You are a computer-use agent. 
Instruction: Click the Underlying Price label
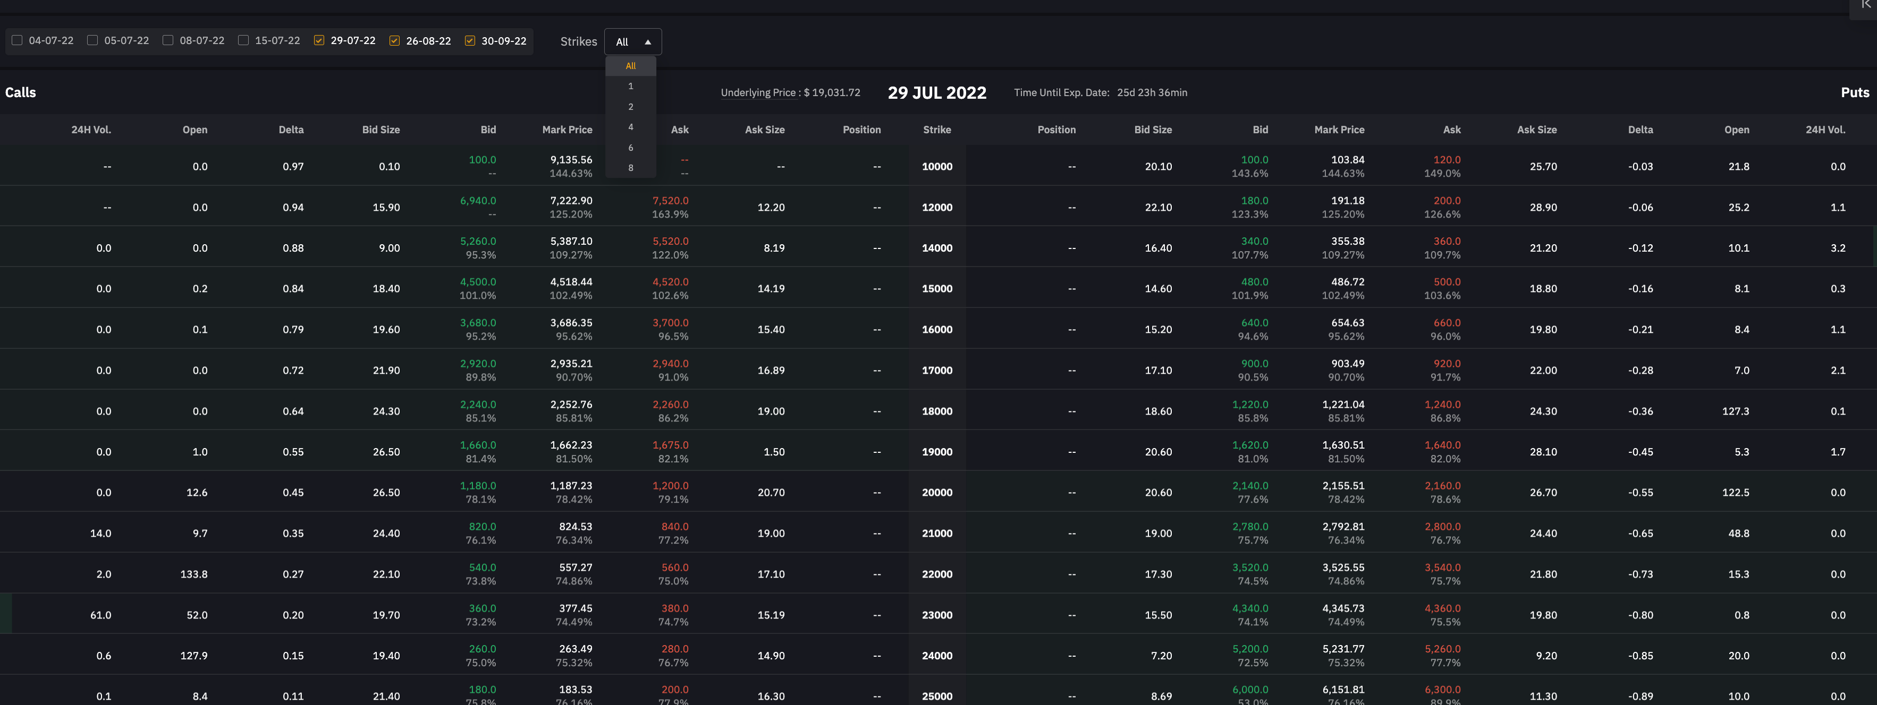click(x=758, y=92)
